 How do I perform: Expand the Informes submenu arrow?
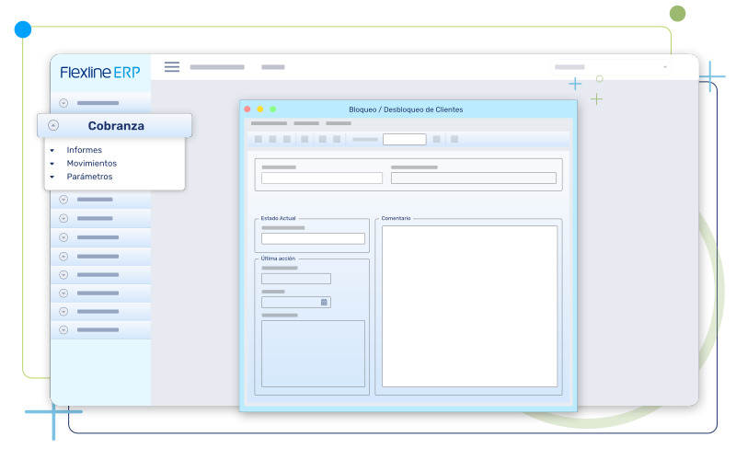point(52,150)
